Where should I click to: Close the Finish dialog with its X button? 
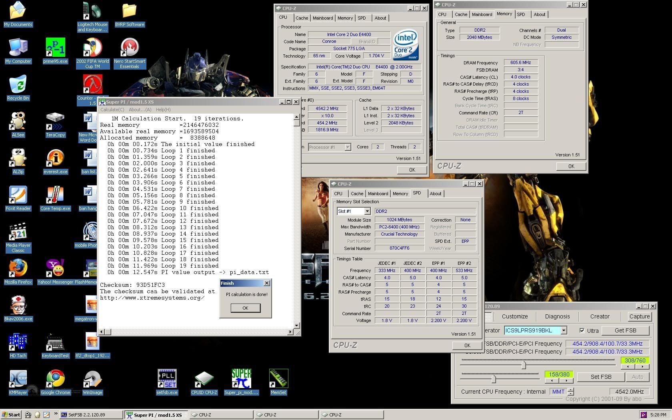coord(267,283)
